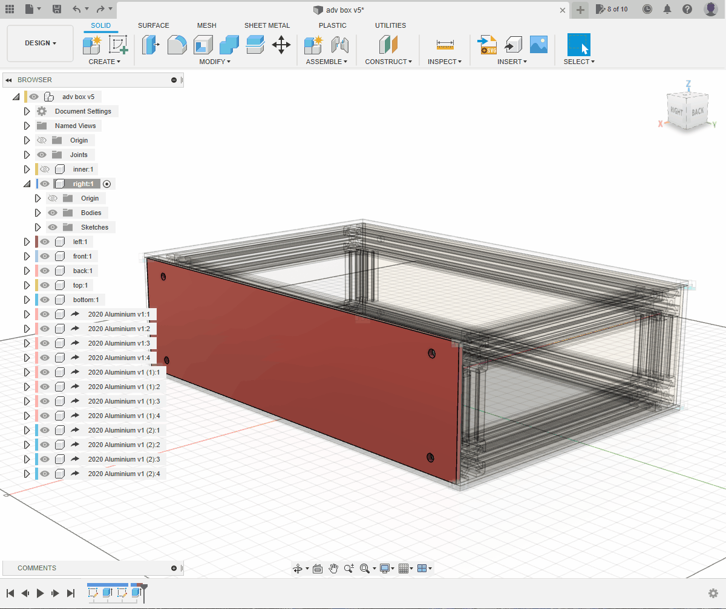The image size is (726, 609).
Task: Activate the Move/Copy tool
Action: pyautogui.click(x=281, y=45)
